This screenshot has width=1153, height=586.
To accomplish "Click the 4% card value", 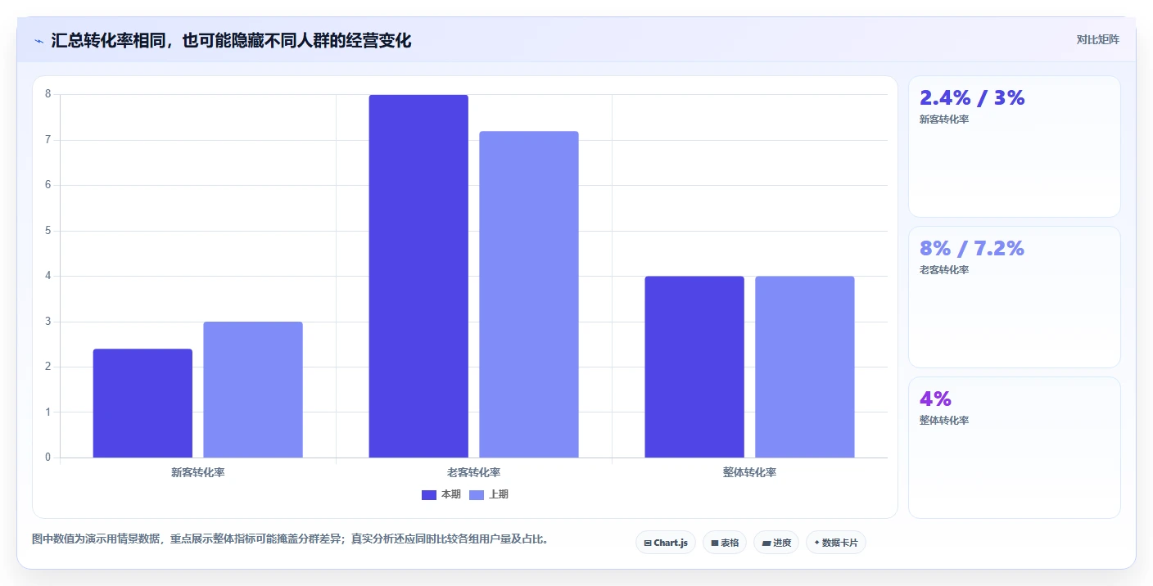I will pyautogui.click(x=935, y=399).
